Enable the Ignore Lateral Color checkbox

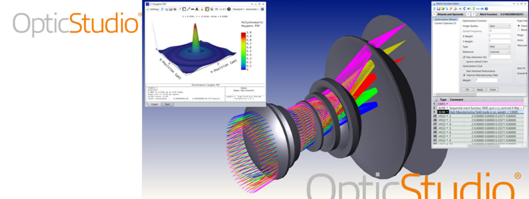[x=464, y=62]
